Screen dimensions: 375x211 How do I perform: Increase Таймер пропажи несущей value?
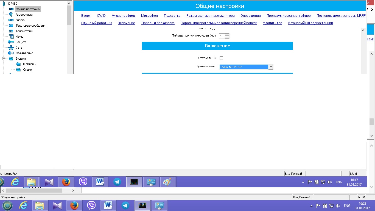pyautogui.click(x=227, y=35)
